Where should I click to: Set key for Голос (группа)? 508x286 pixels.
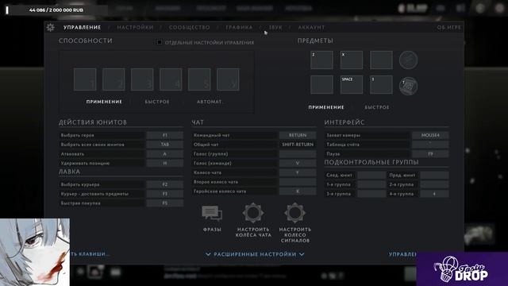(298, 154)
